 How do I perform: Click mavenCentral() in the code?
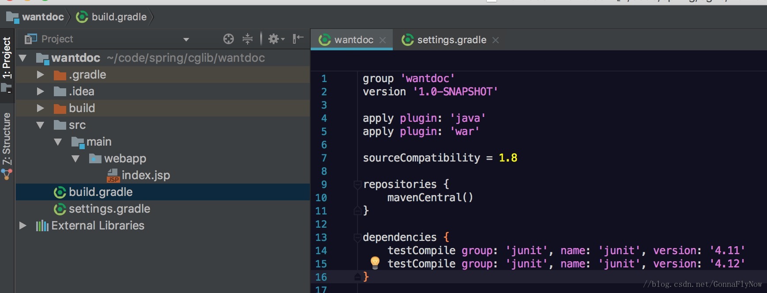(x=430, y=198)
